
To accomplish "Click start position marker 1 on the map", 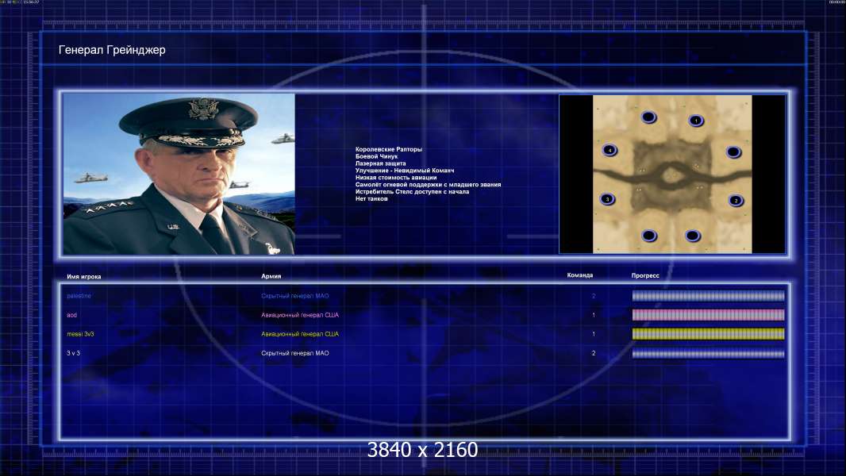I will [696, 121].
